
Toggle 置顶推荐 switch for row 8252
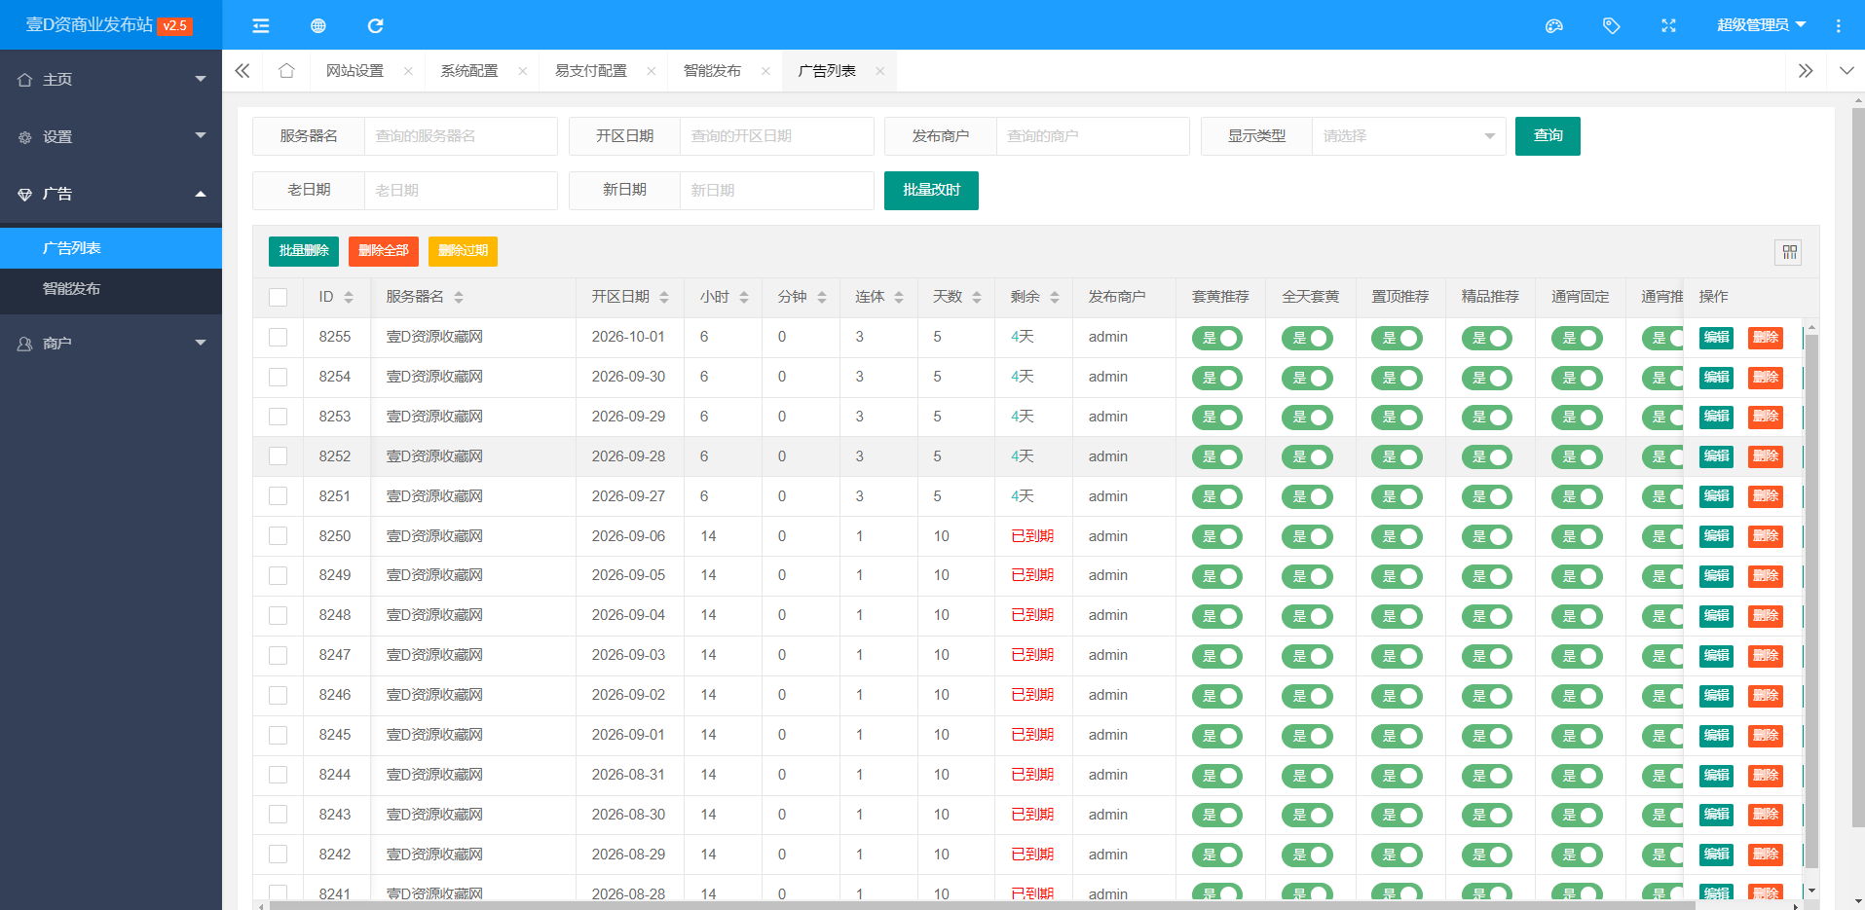point(1397,457)
